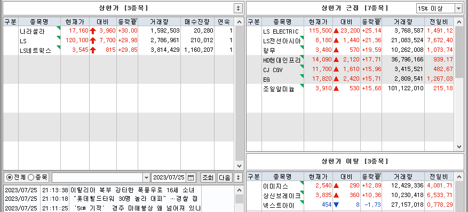Click scroll up arrow of 상한가 table
The height and width of the screenshot is (212, 468).
pyautogui.click(x=239, y=22)
